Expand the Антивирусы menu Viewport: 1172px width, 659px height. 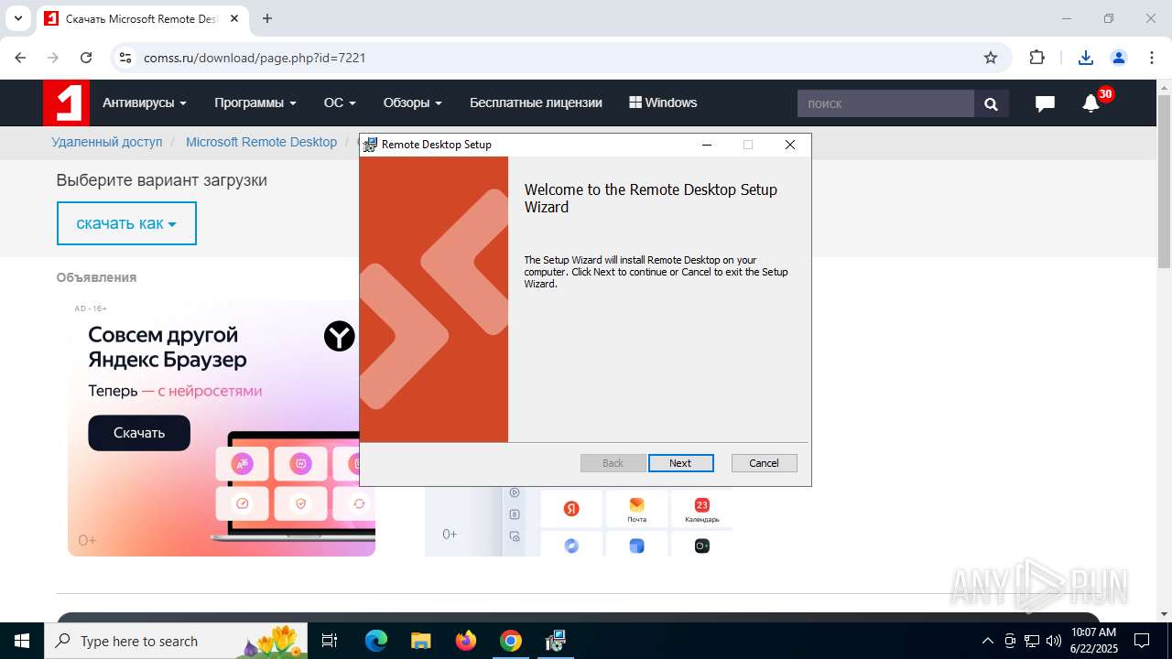[x=145, y=103]
